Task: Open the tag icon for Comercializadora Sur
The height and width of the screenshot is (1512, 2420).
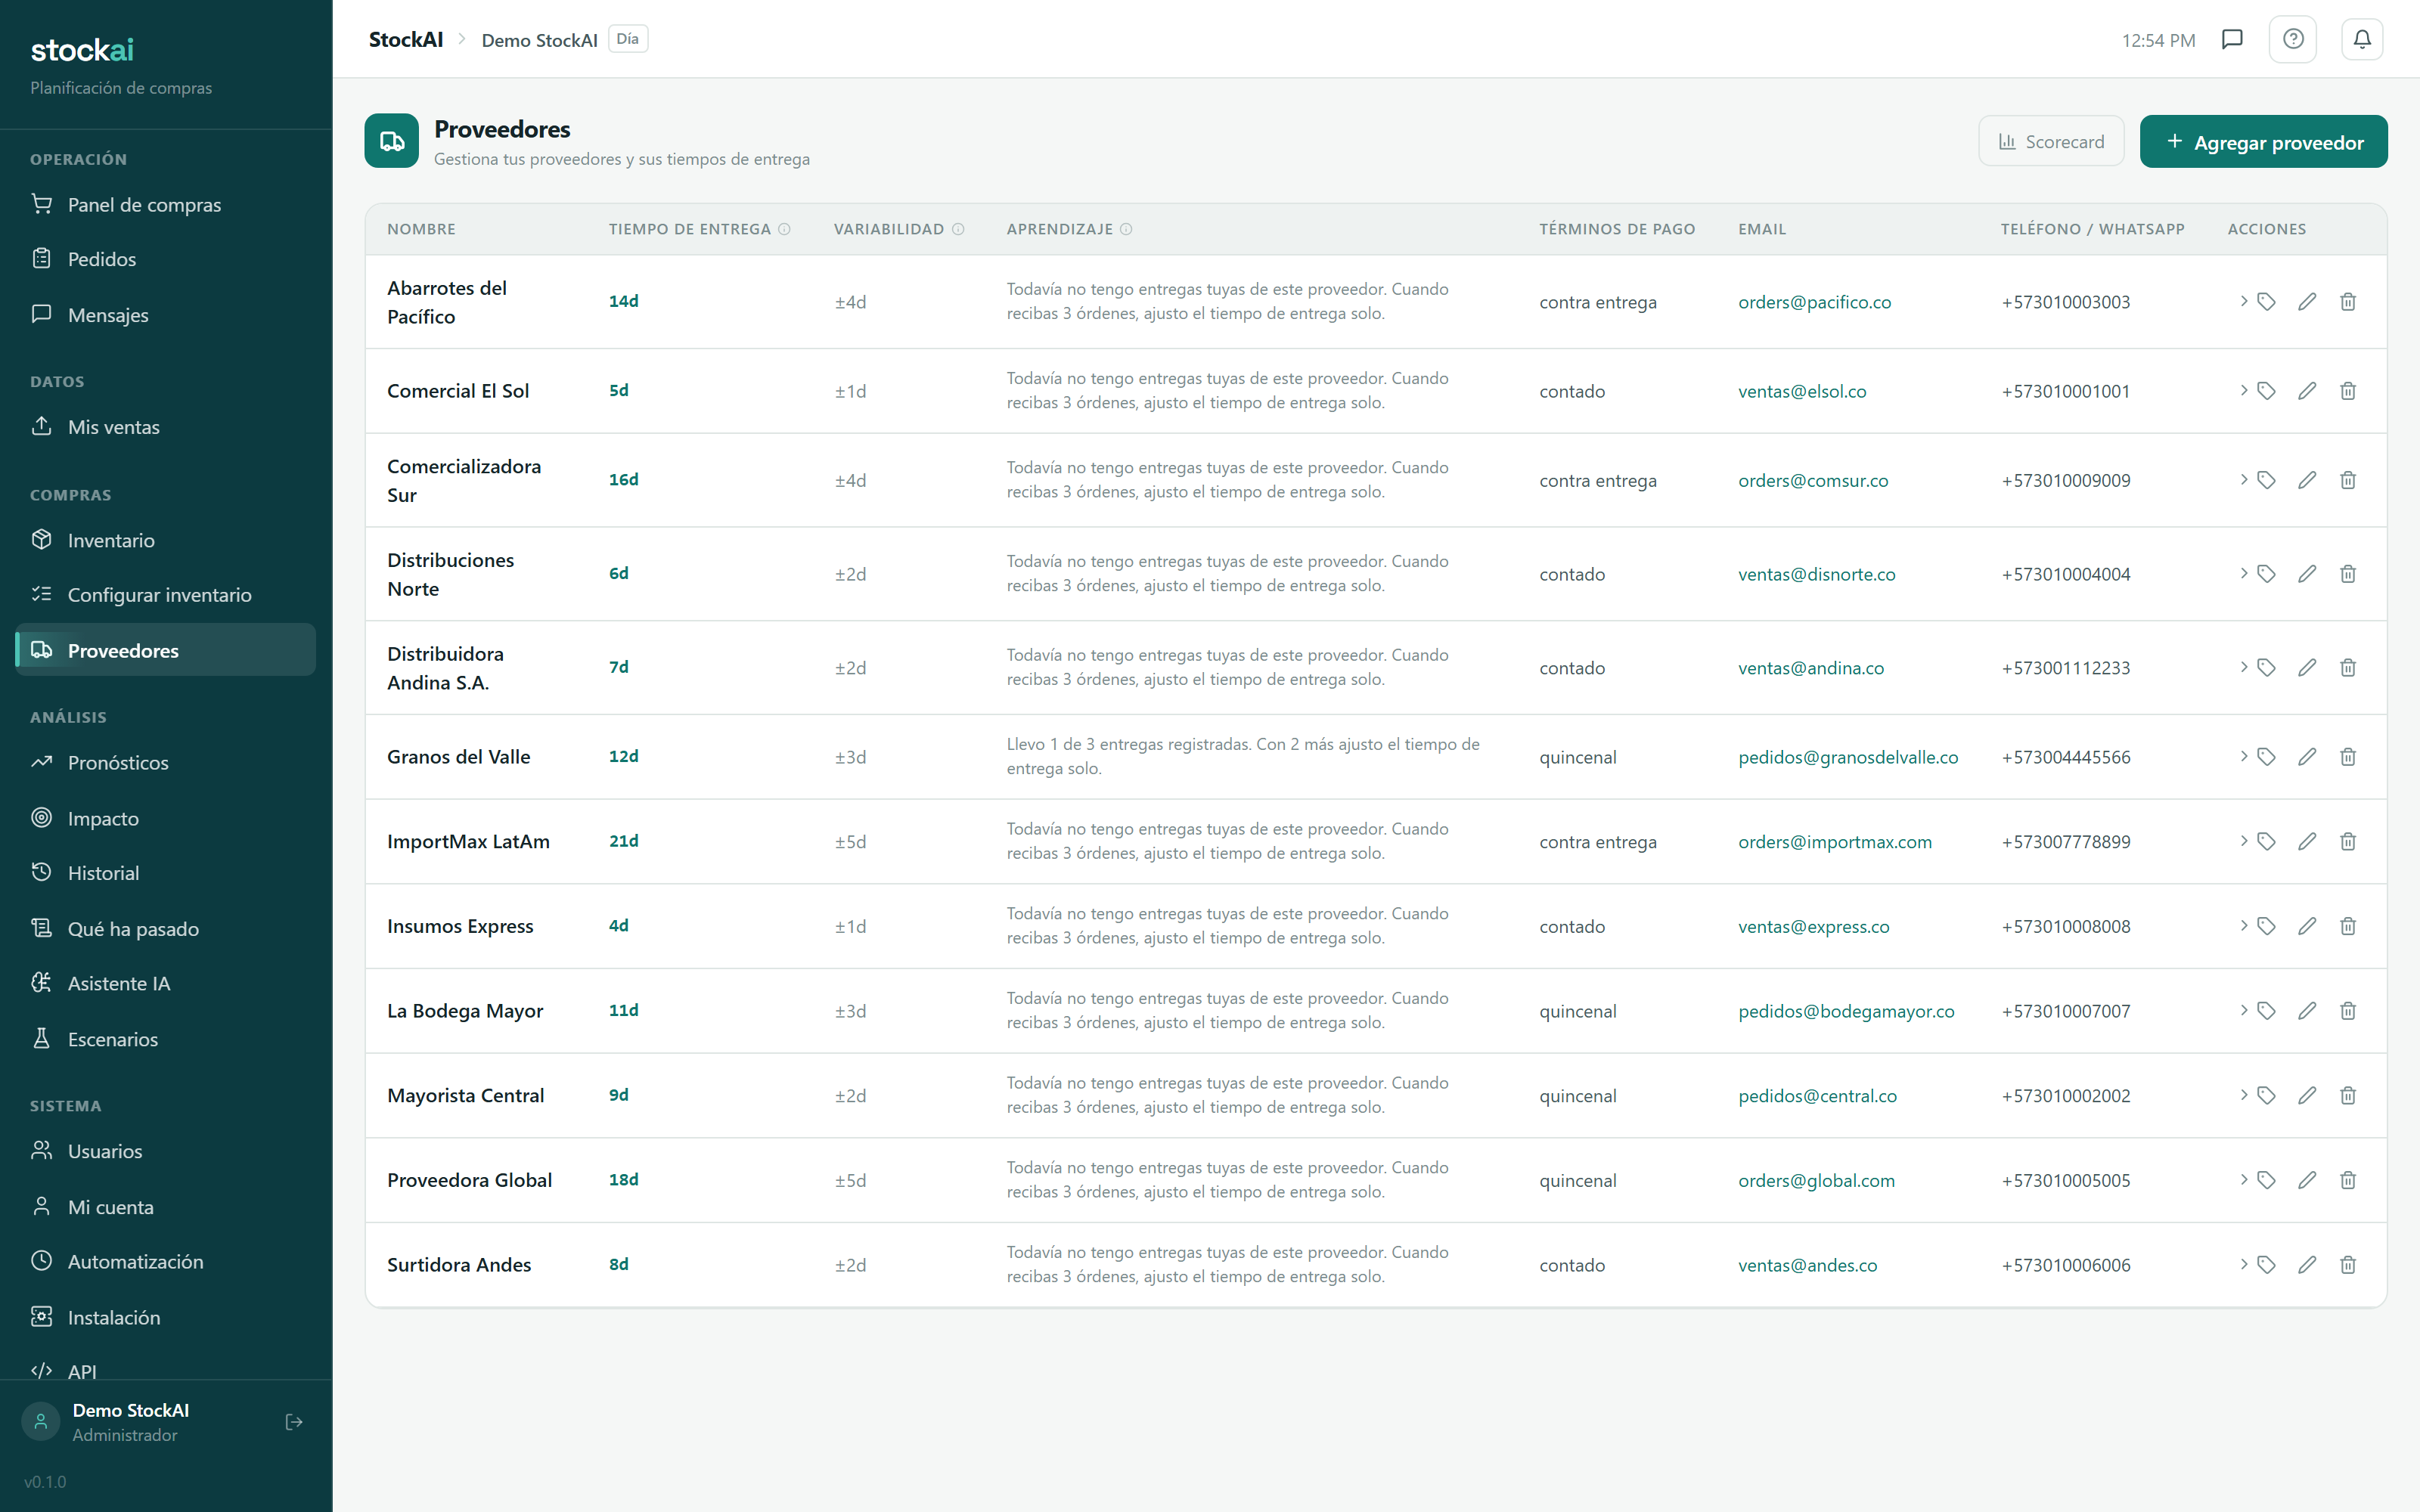Action: point(2267,480)
